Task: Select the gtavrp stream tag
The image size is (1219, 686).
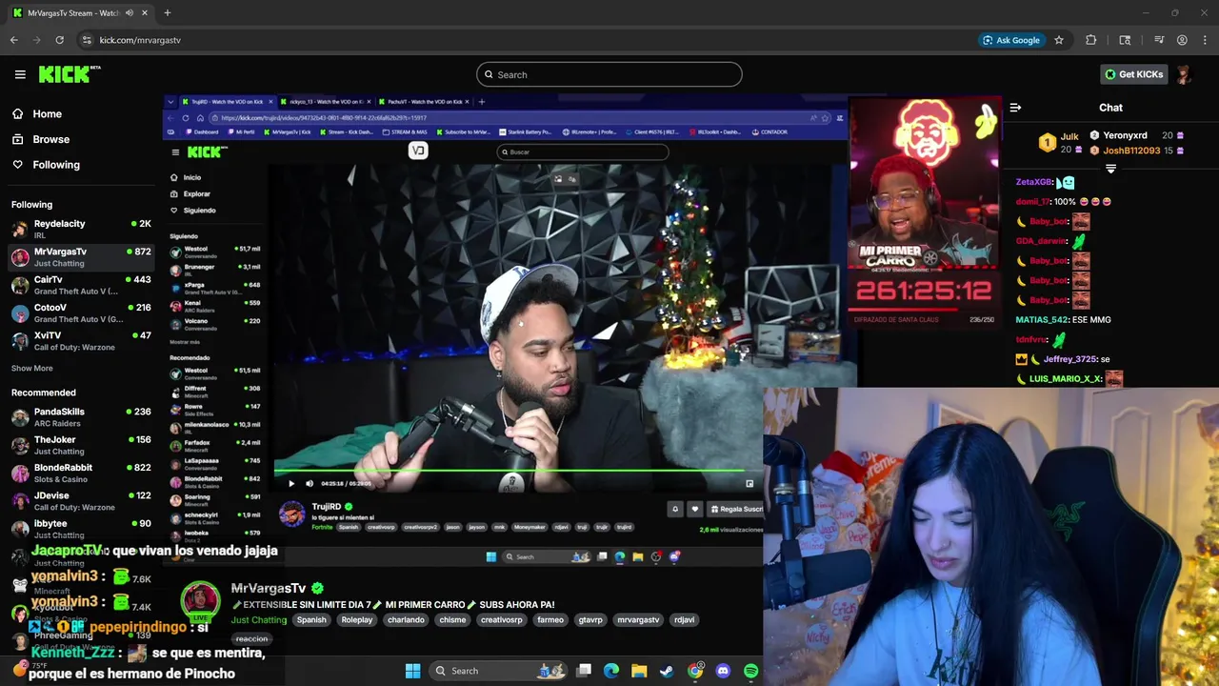Action: click(x=590, y=619)
